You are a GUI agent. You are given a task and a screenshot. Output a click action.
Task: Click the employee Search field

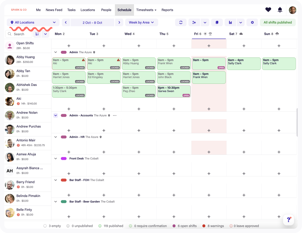(x=19, y=34)
